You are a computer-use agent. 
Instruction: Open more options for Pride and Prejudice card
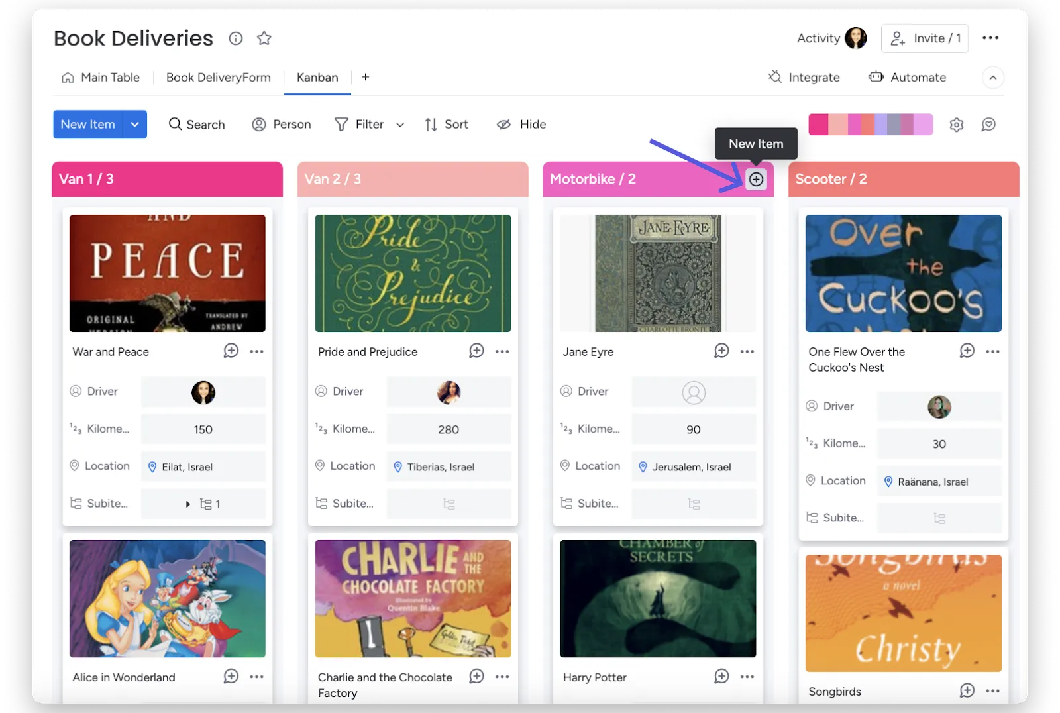tap(502, 351)
